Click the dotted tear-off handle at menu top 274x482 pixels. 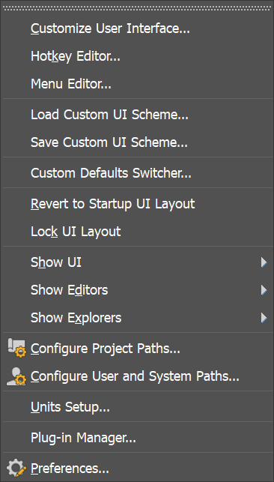(x=137, y=9)
